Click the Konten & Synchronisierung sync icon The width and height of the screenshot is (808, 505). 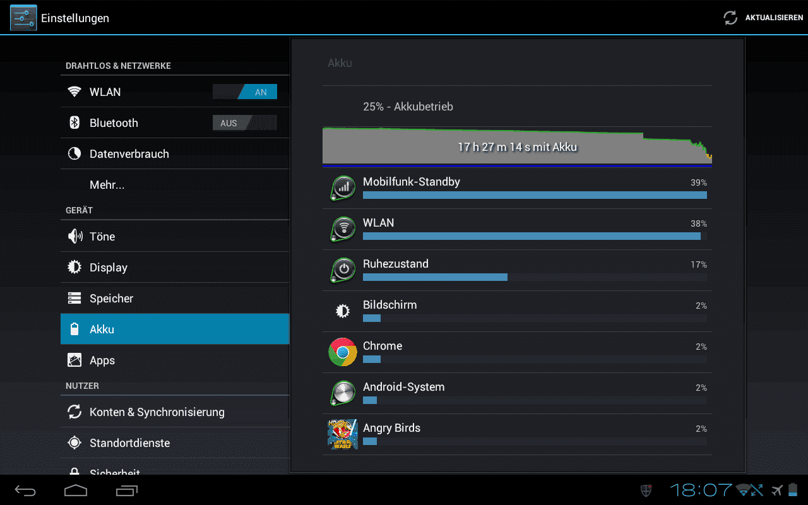coord(74,412)
